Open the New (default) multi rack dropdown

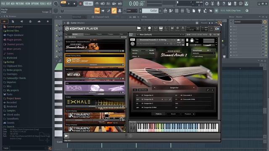click(161, 34)
